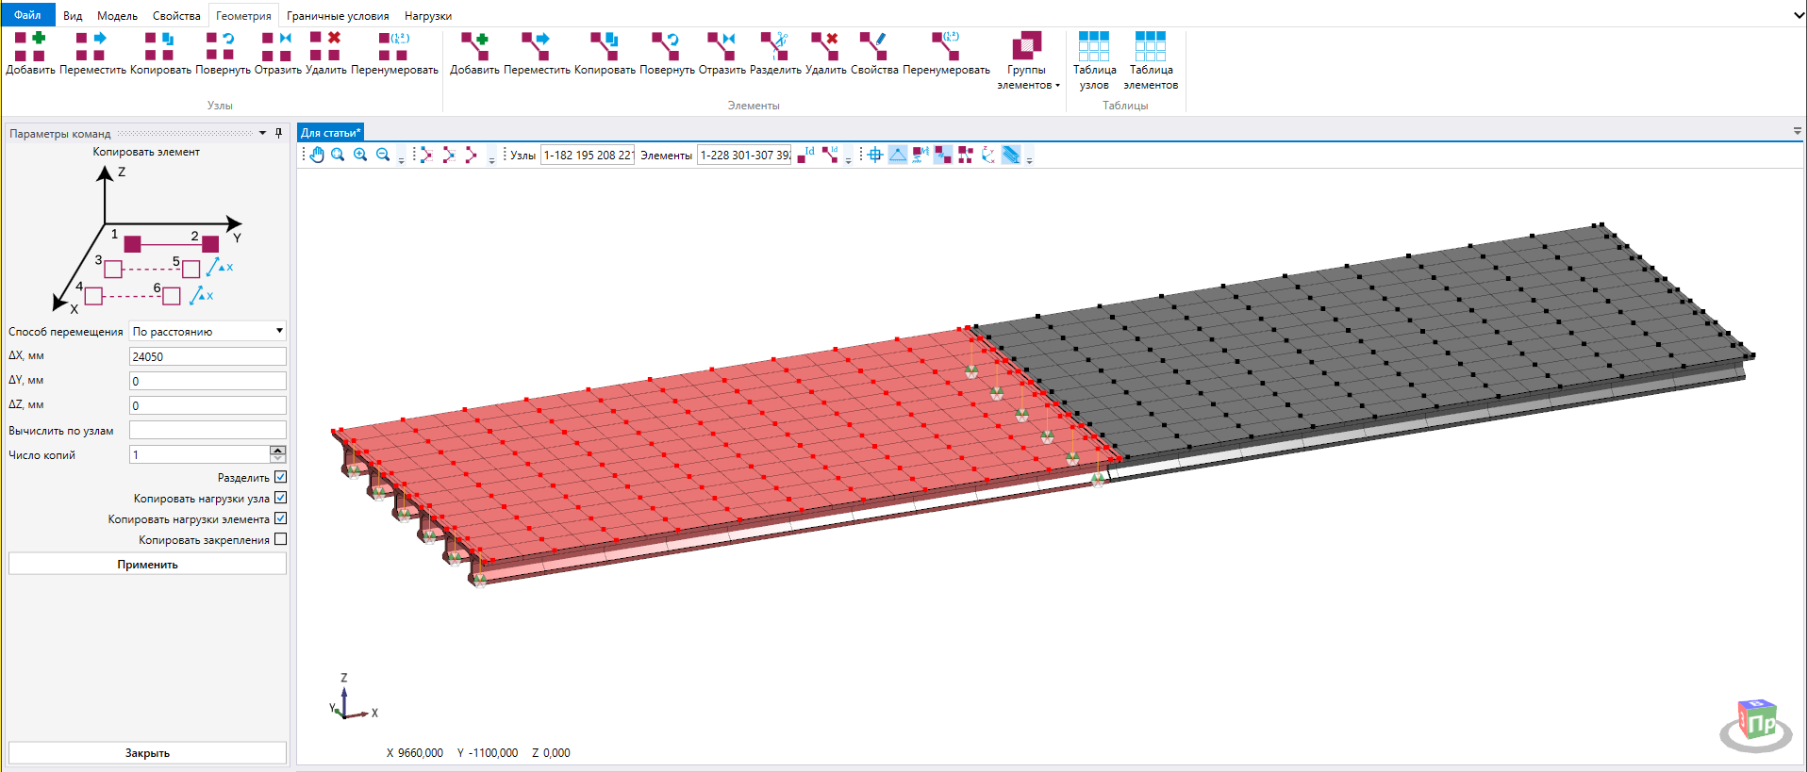This screenshot has width=1808, height=772.
Task: Select the pan hand tool
Action: 317,155
